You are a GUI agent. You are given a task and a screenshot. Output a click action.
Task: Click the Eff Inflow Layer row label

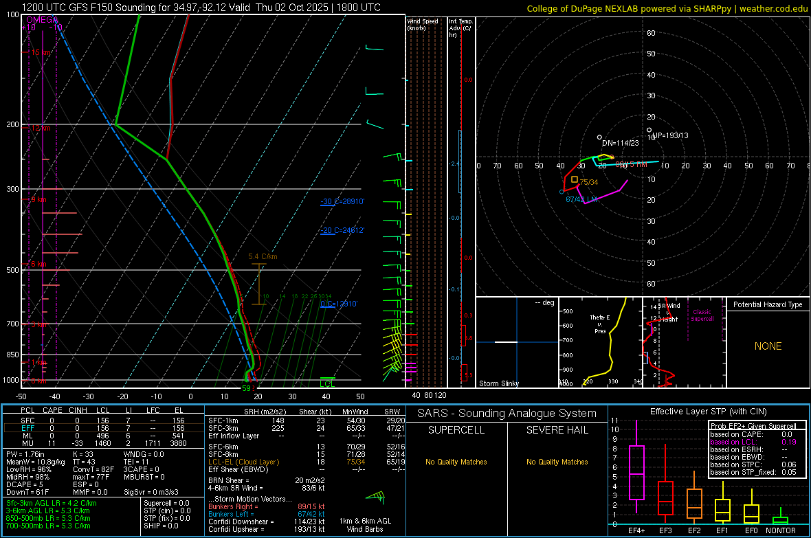[x=235, y=436]
